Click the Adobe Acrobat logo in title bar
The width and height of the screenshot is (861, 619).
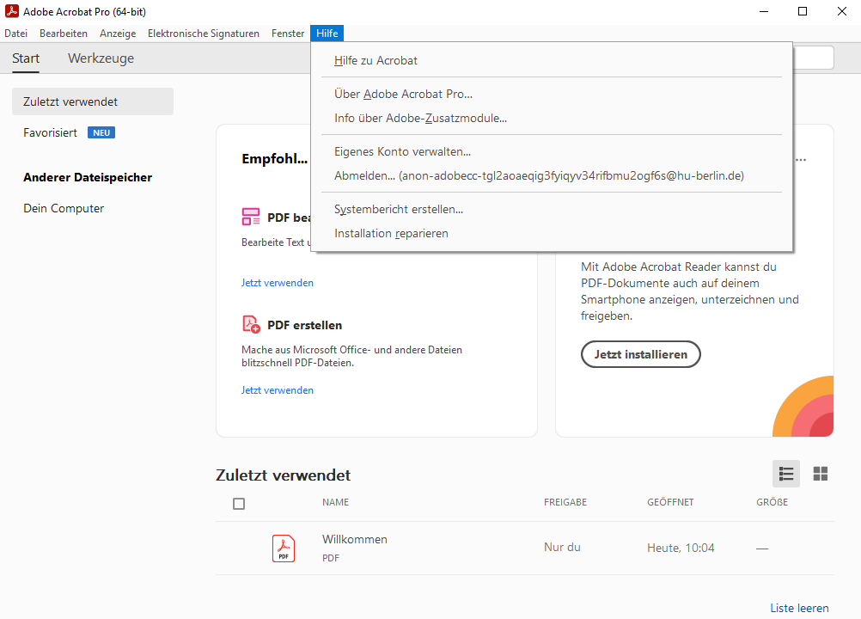tap(11, 11)
